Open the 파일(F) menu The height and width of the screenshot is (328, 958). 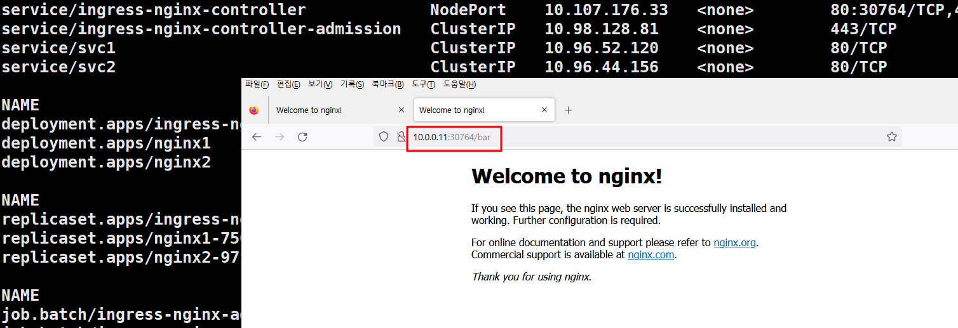tap(257, 84)
